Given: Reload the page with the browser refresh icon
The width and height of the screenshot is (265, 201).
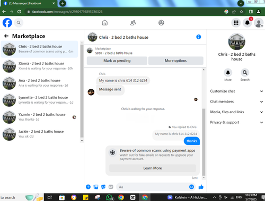Looking at the screenshot, I should (x=19, y=12).
